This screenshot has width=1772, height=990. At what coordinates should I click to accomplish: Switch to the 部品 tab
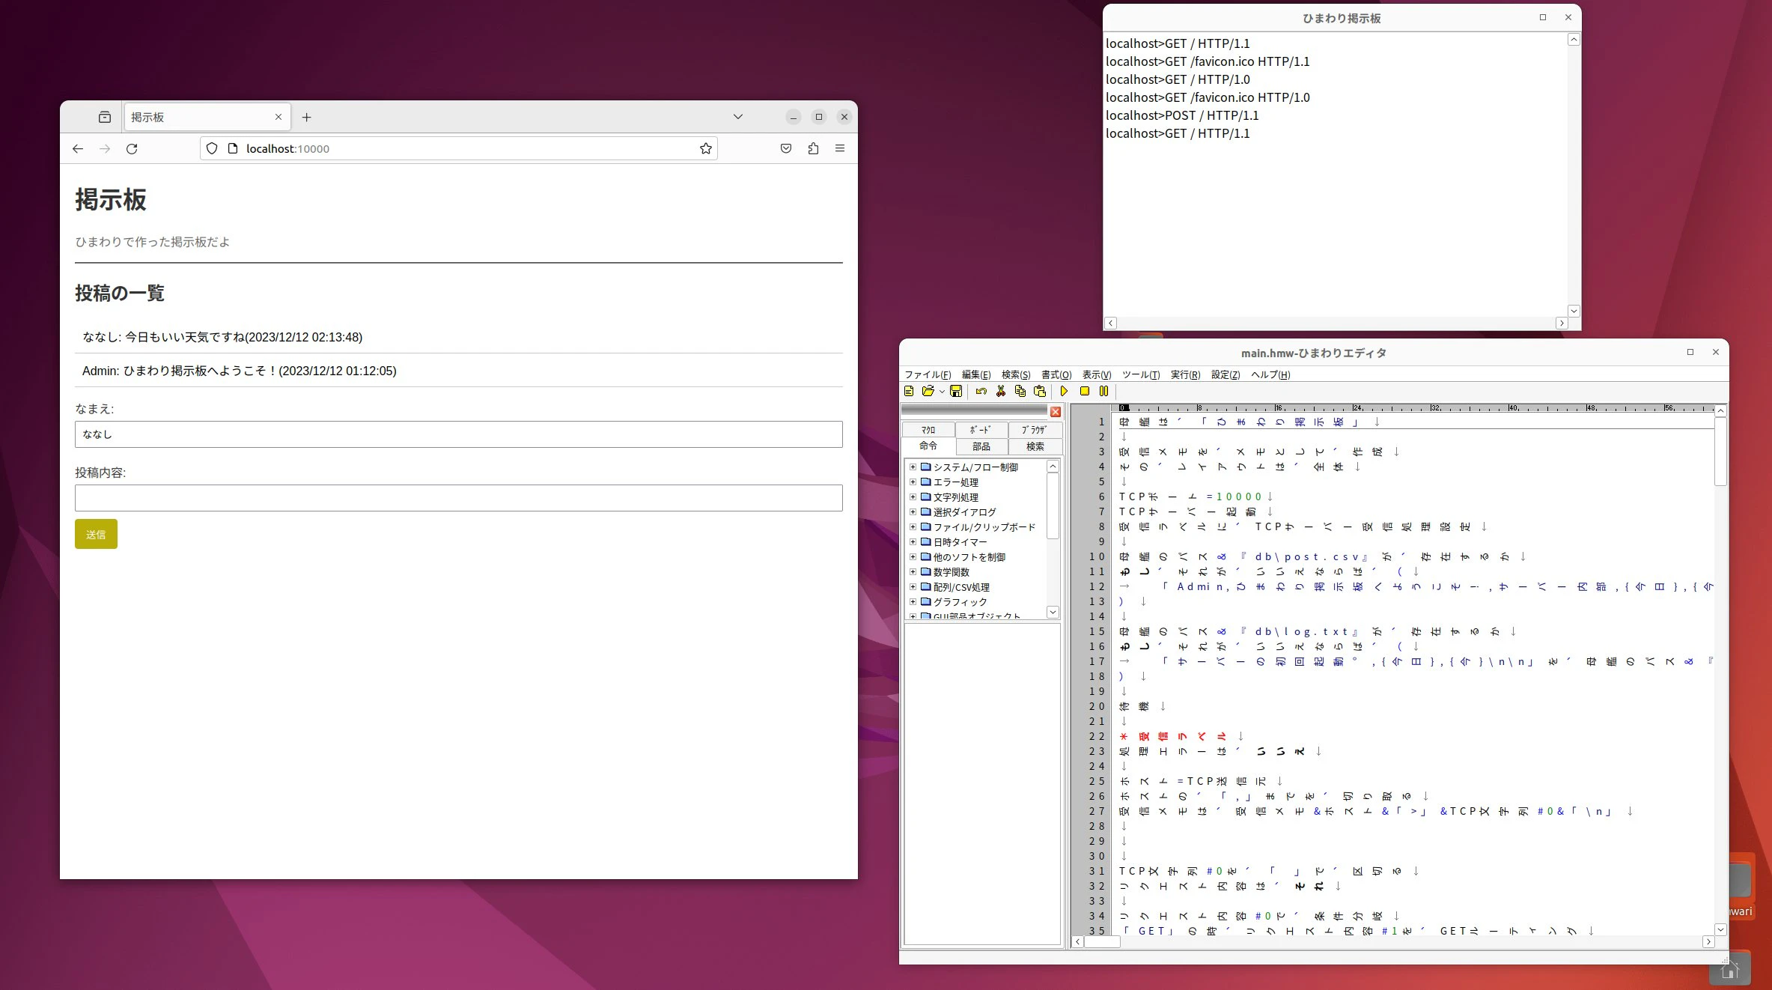981,446
